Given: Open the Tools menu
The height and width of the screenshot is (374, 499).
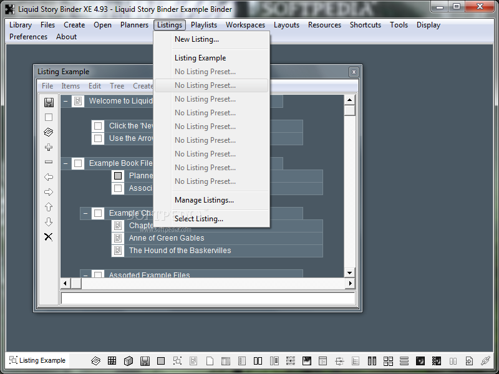Looking at the screenshot, I should pyautogui.click(x=399, y=25).
